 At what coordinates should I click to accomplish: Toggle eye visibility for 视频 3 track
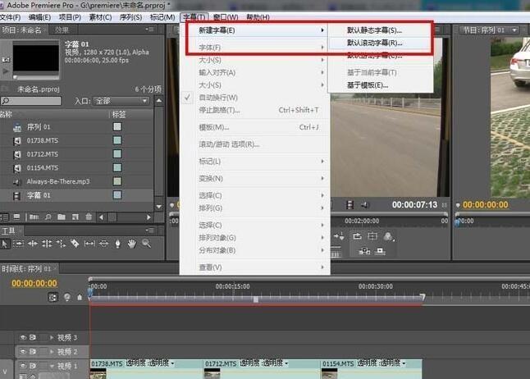click(23, 337)
